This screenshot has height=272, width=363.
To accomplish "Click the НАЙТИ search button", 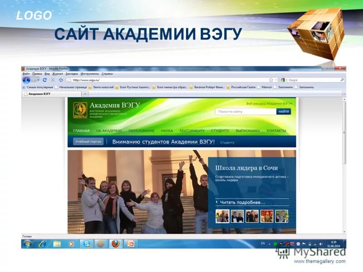I will [284, 112].
